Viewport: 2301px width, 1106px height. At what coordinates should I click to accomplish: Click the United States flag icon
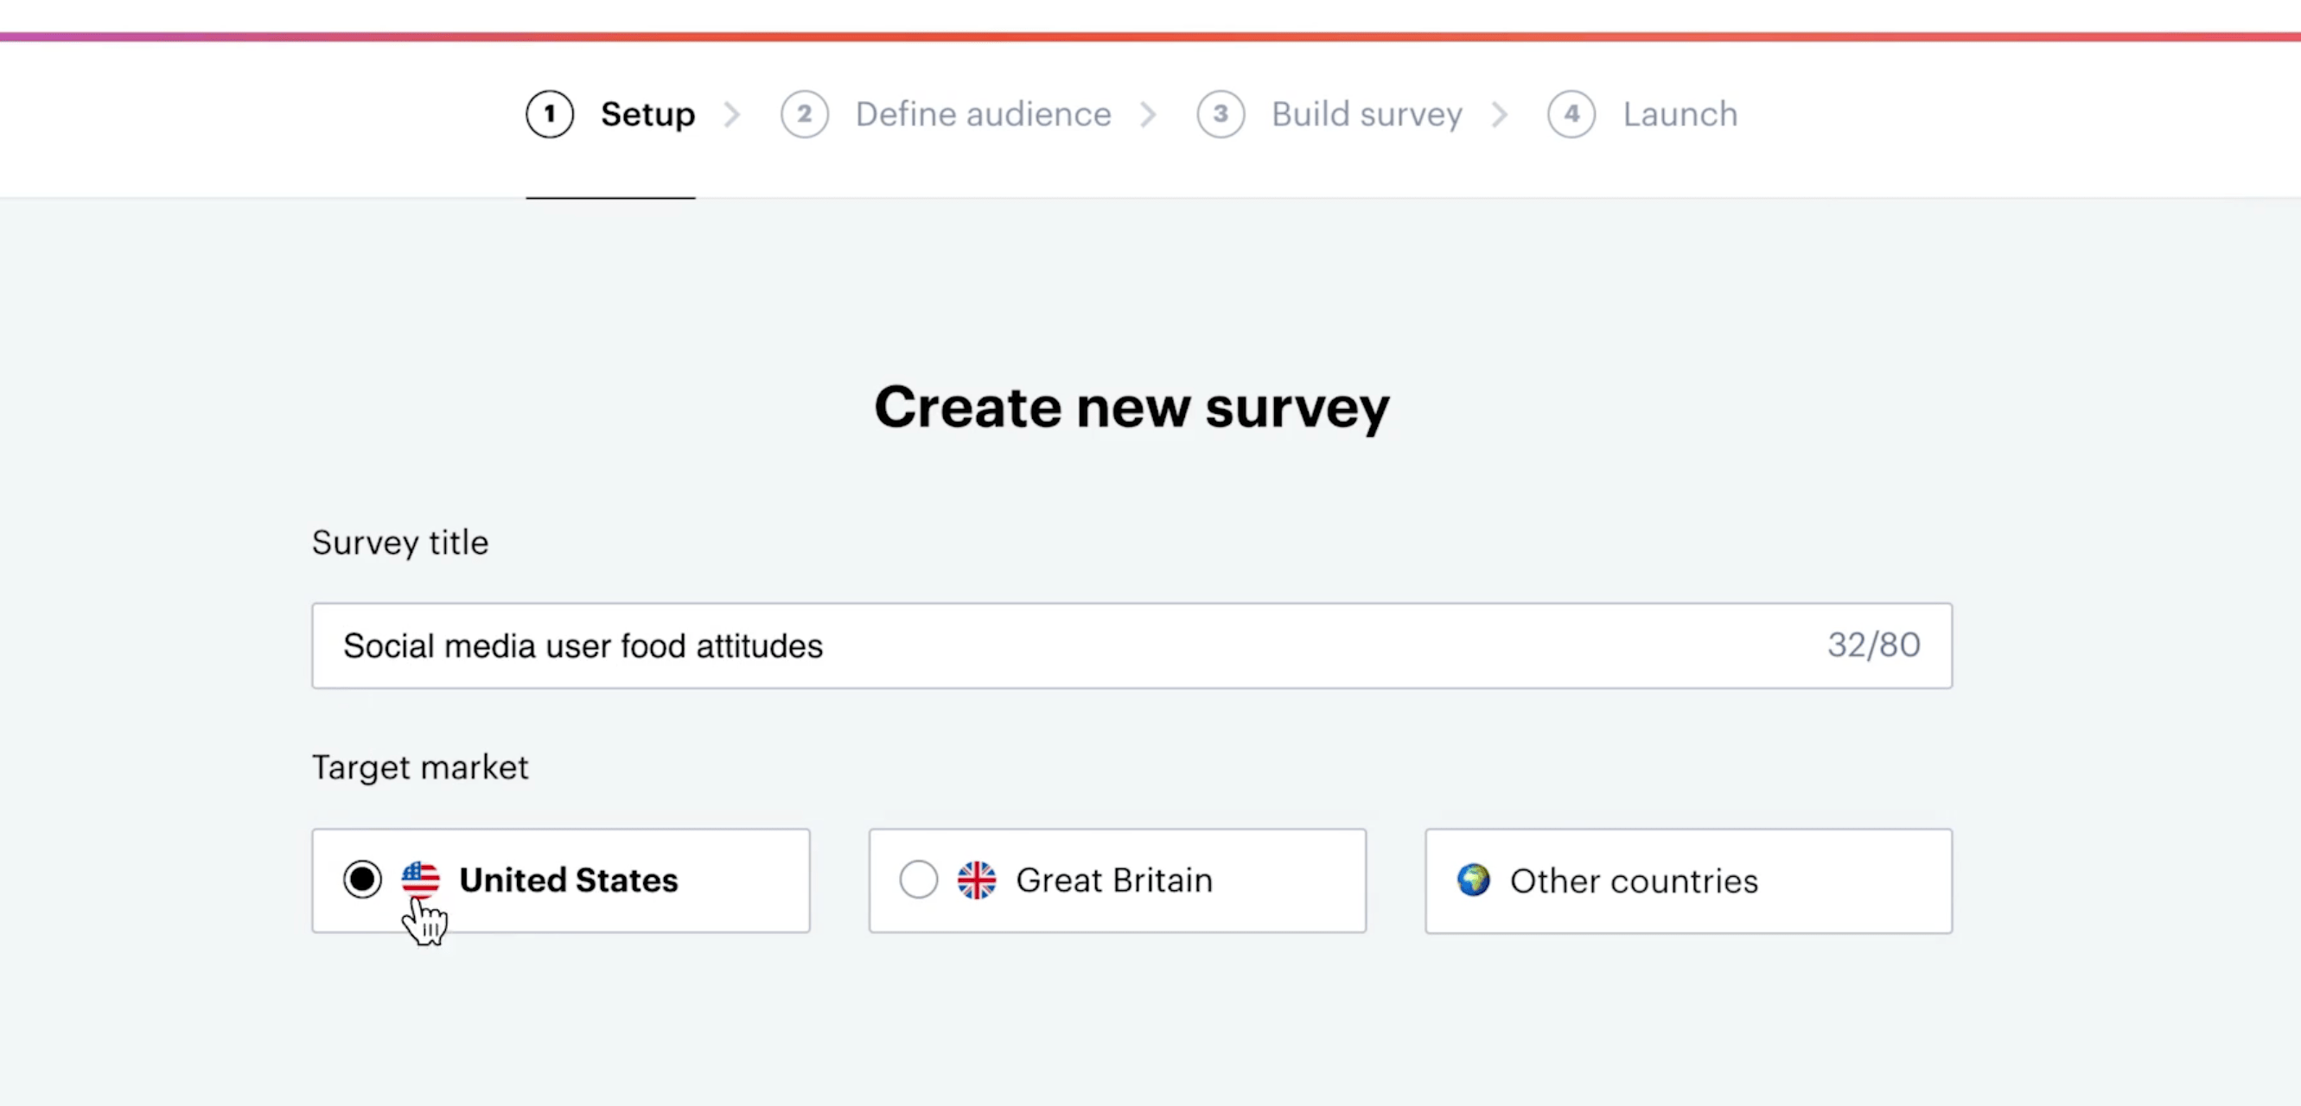tap(420, 880)
